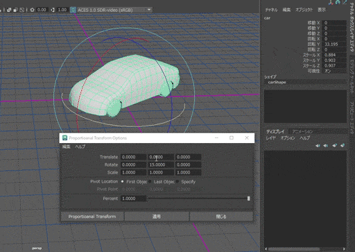Image resolution: width=355 pixels, height=252 pixels.
Task: Move layer down in Display layer editor
Action: (326, 146)
